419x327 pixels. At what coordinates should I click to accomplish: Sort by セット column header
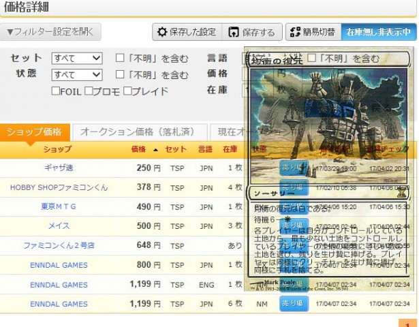(x=176, y=149)
